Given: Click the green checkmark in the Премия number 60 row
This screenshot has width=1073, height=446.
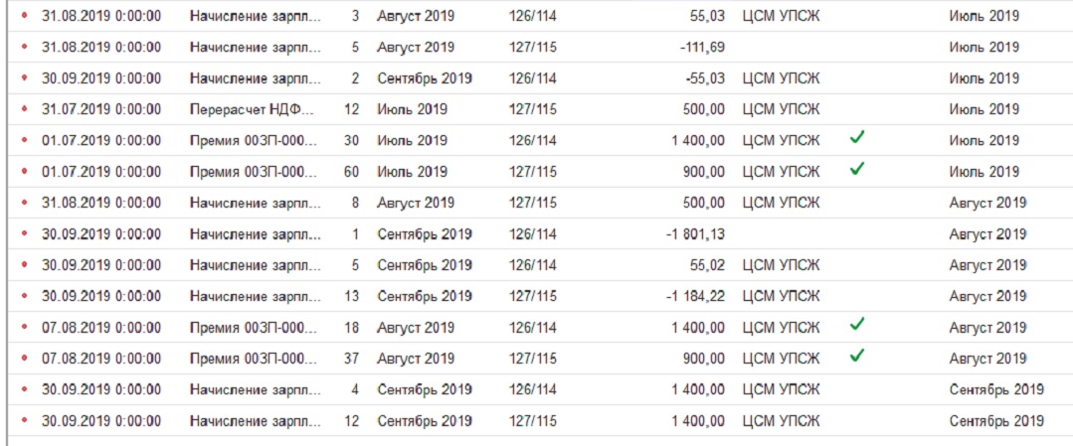Looking at the screenshot, I should pyautogui.click(x=857, y=169).
